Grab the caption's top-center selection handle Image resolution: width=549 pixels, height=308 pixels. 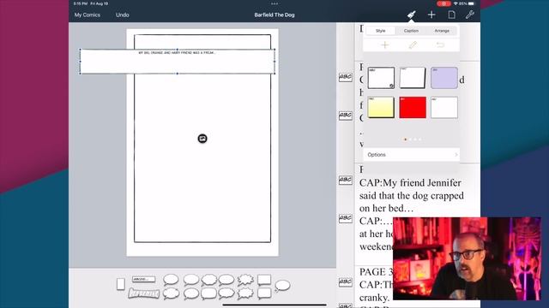pyautogui.click(x=178, y=50)
